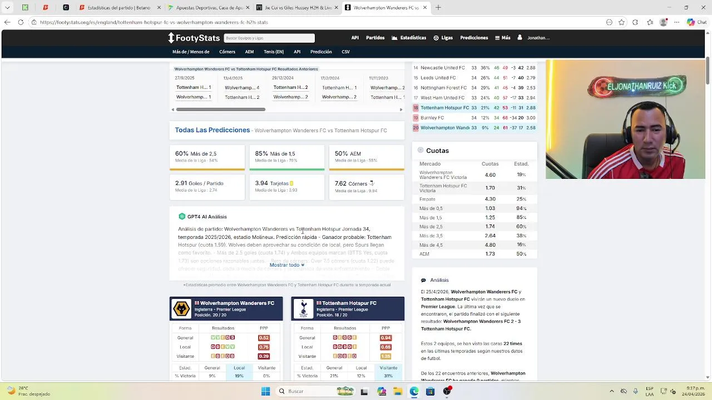Click the Buscar Equipos y Ligas search box
The width and height of the screenshot is (712, 400).
pos(269,38)
